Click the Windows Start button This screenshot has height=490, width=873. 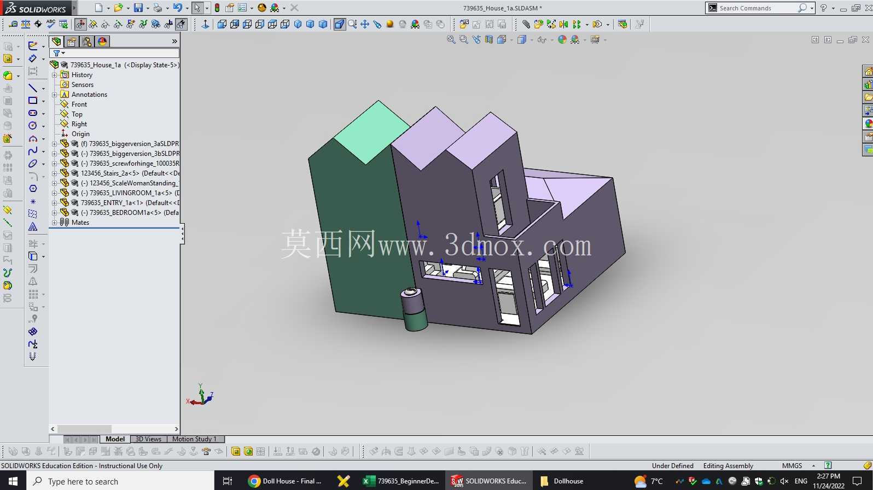[13, 481]
